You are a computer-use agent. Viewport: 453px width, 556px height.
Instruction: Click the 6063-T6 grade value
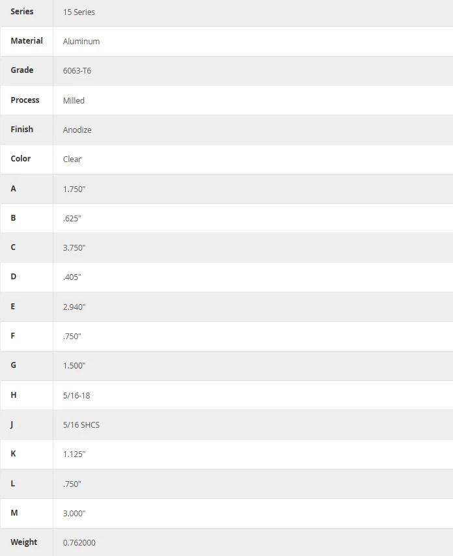coord(77,71)
